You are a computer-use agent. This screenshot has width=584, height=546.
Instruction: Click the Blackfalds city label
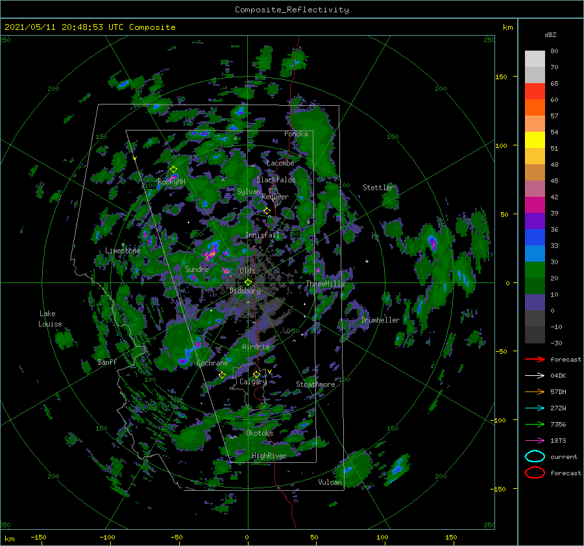(276, 180)
